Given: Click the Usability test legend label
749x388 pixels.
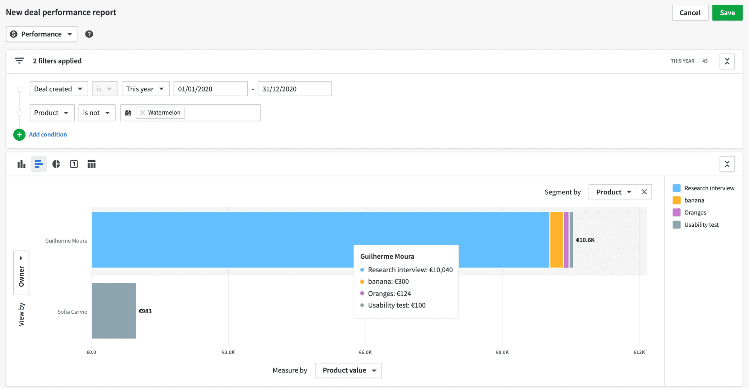Looking at the screenshot, I should coord(701,225).
